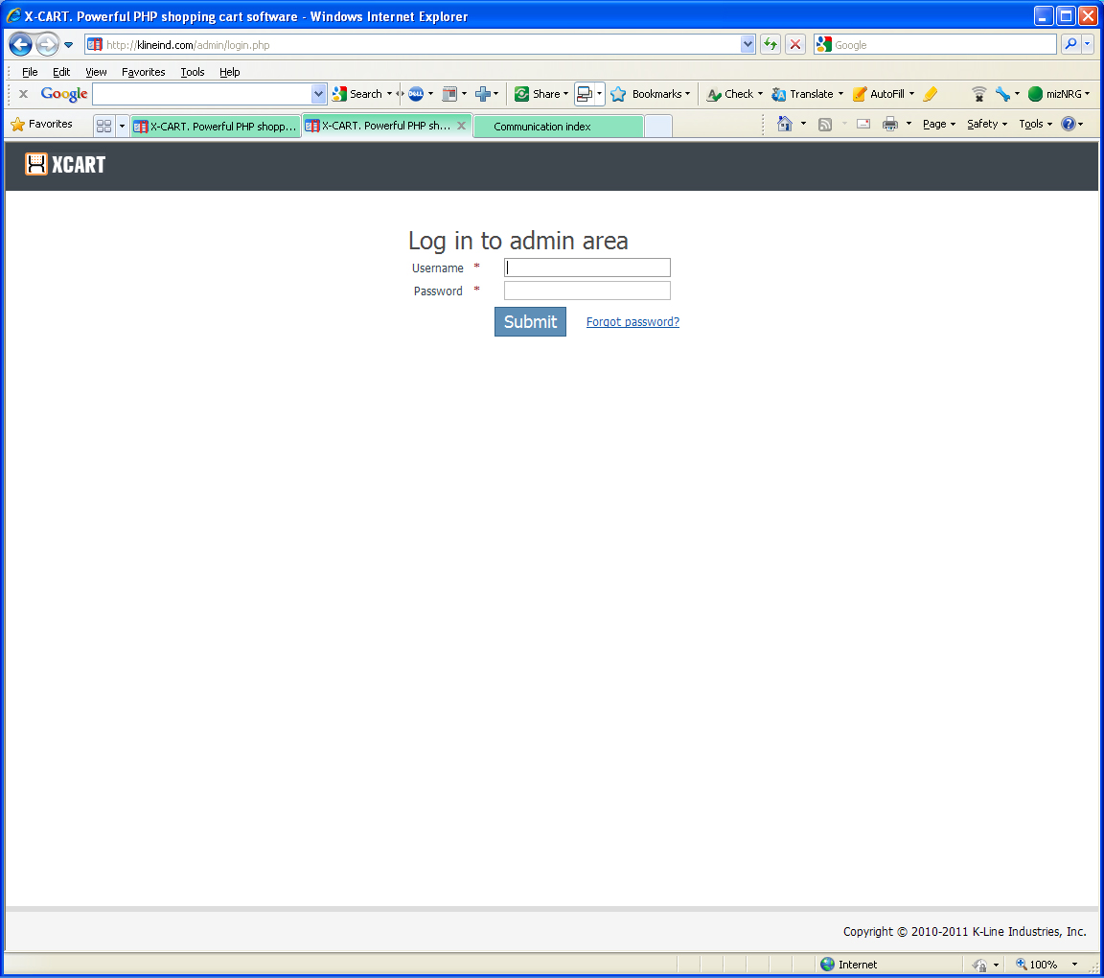Follow the Forgot password? link
Screen dimensions: 1104x978
coord(632,322)
